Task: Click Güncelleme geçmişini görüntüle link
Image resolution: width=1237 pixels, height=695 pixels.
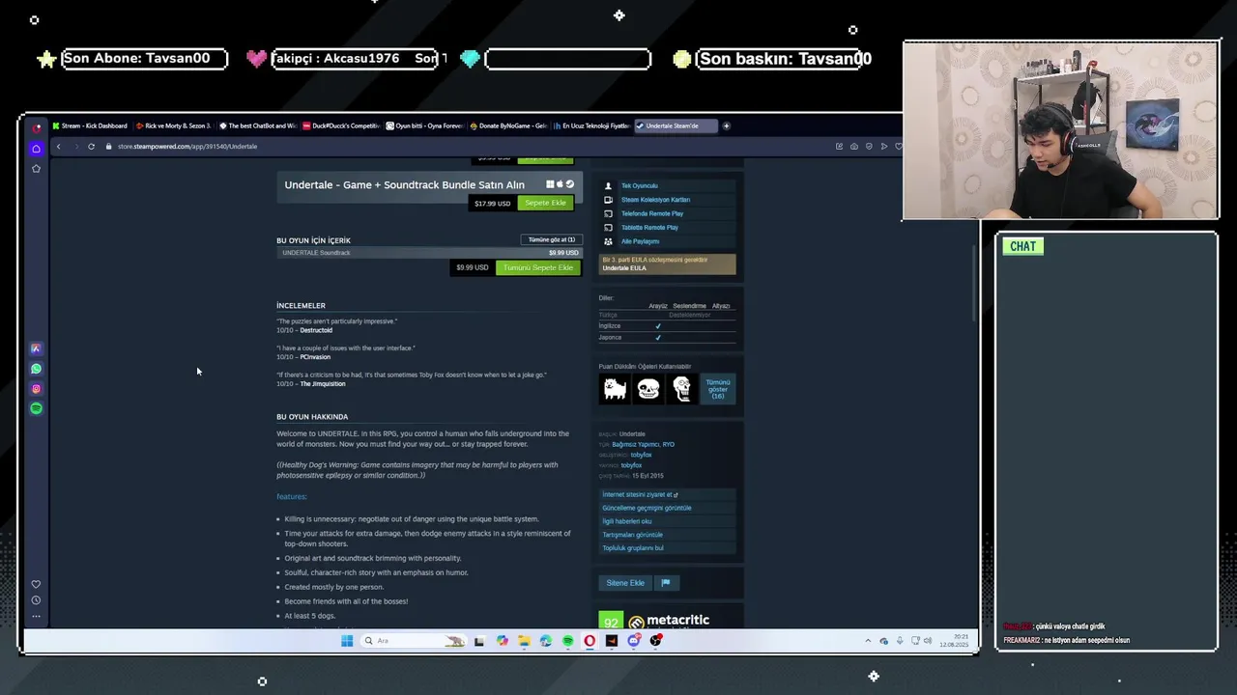Action: [x=647, y=508]
